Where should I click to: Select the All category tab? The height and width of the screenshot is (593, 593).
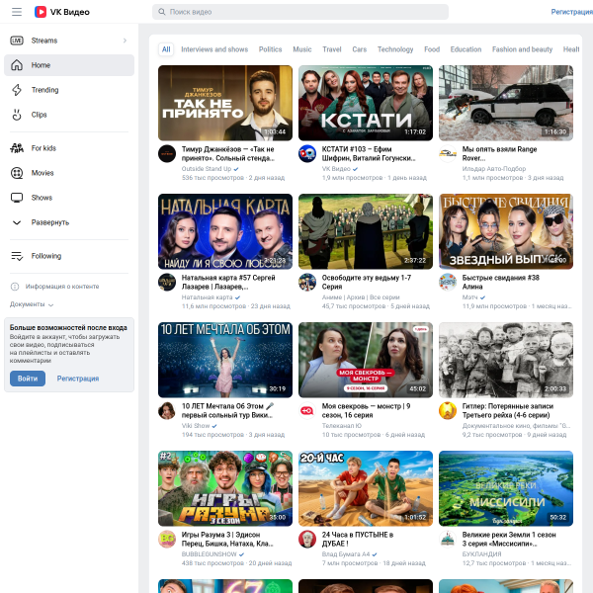[x=166, y=49]
